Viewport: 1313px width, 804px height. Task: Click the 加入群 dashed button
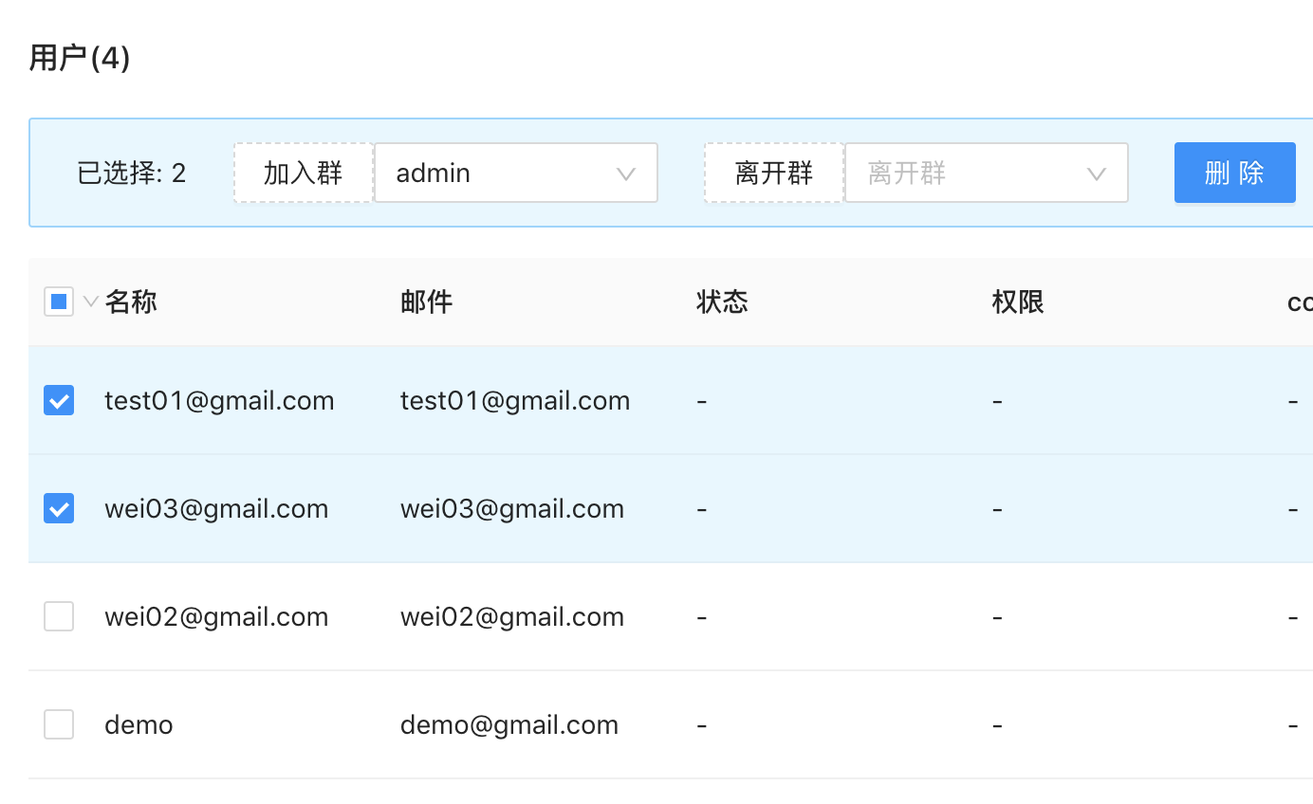tap(304, 173)
